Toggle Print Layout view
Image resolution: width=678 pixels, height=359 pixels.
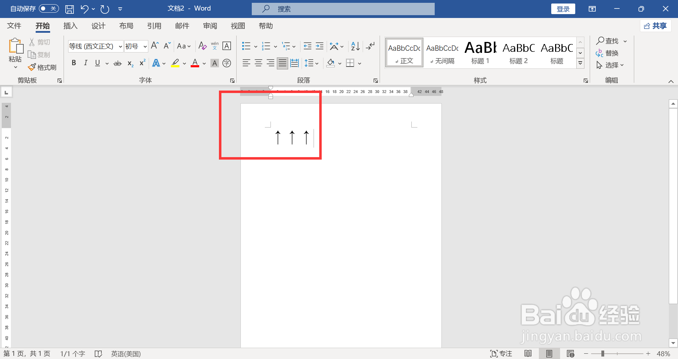click(549, 353)
